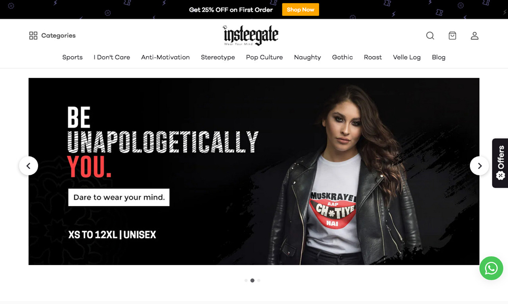Open the shopping bag cart icon
The image size is (508, 304).
pos(452,35)
